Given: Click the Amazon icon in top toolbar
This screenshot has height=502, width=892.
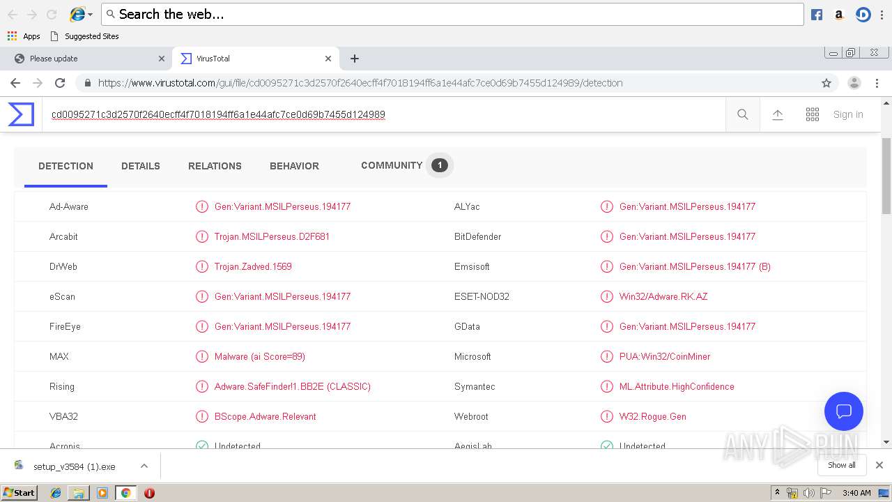Looking at the screenshot, I should pyautogui.click(x=839, y=15).
